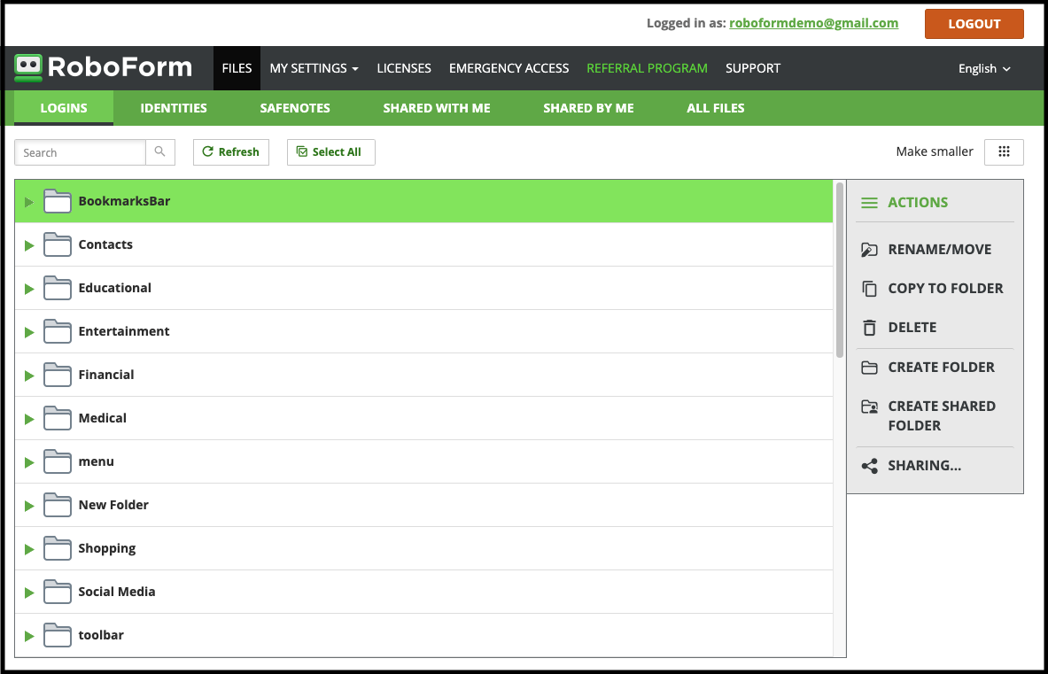Switch to the All Files tab
The image size is (1048, 674).
click(715, 107)
